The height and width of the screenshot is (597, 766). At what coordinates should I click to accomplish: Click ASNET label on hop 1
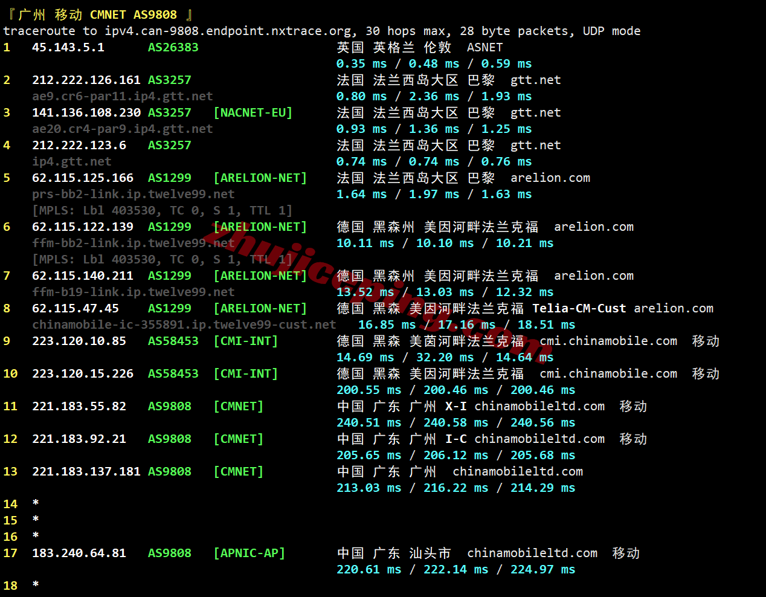(x=485, y=47)
